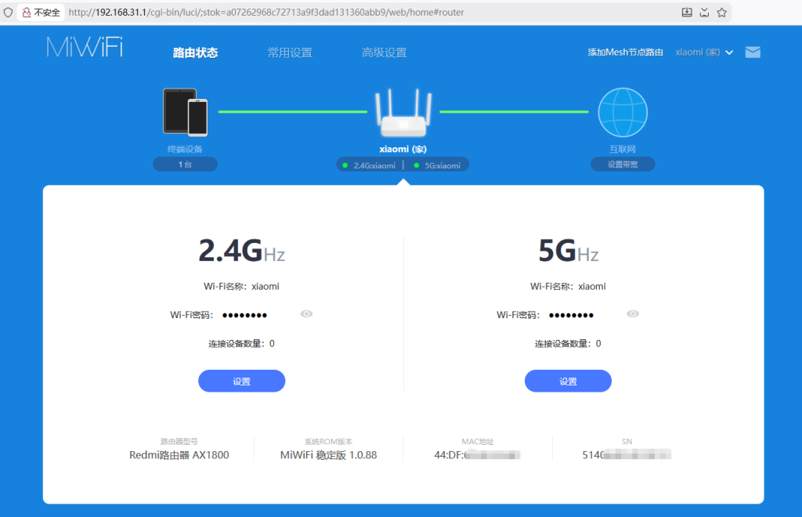Click the 添加Mesh节点路由 link
Viewport: 802px width, 517px height.
(x=627, y=50)
